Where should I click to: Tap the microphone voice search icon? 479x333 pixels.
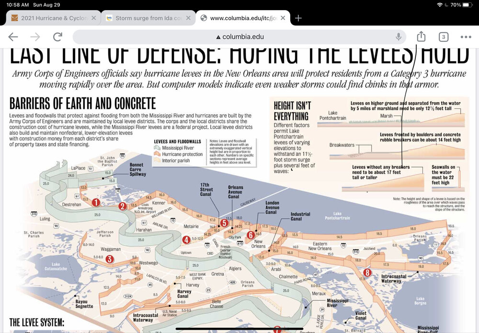398,37
